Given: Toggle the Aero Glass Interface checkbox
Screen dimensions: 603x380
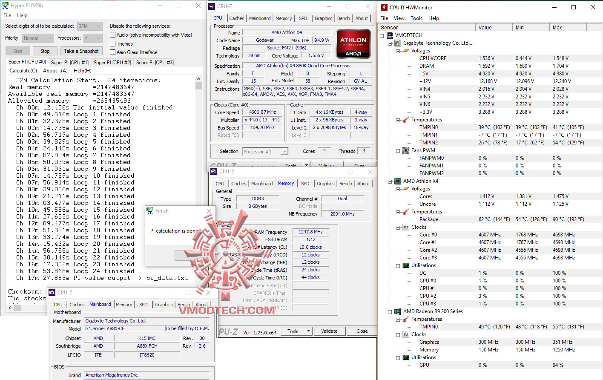Looking at the screenshot, I should pyautogui.click(x=113, y=52).
